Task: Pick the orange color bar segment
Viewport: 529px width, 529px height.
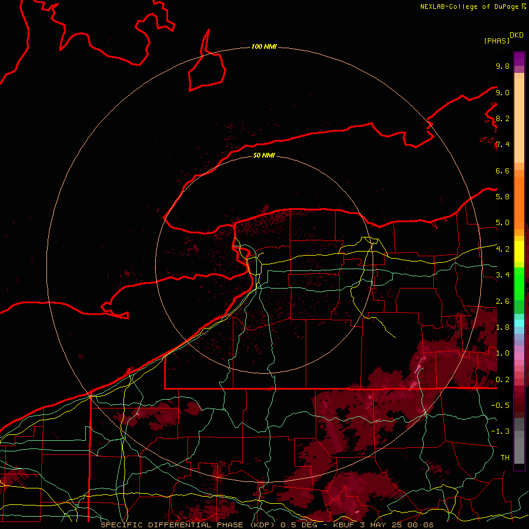Action: point(519,203)
